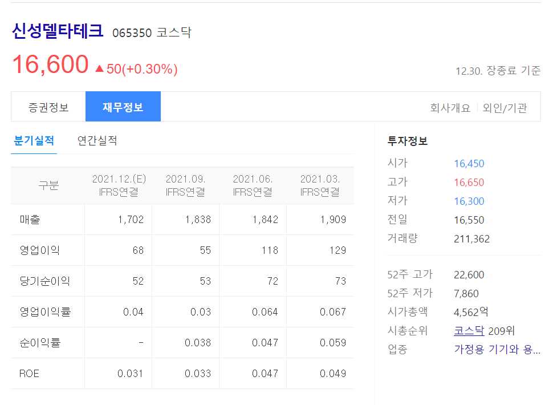
Task: Click the 영업이익률 value 0.03
Action: (x=201, y=312)
